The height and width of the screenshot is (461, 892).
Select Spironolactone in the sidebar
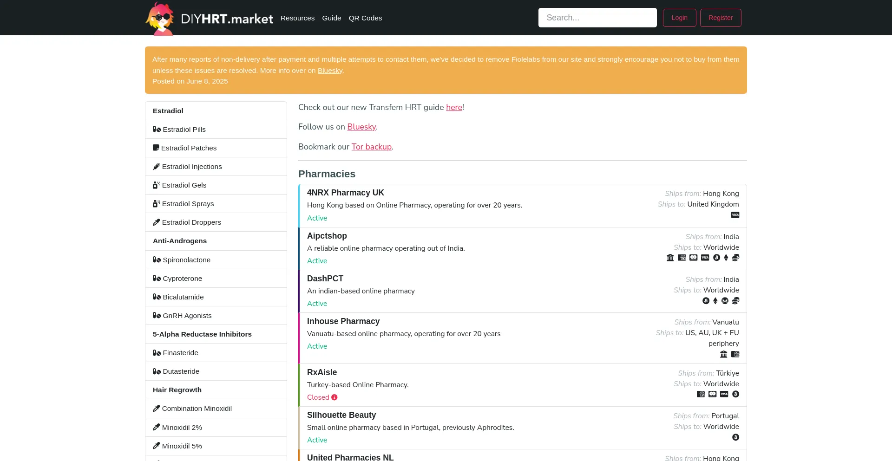coord(186,260)
